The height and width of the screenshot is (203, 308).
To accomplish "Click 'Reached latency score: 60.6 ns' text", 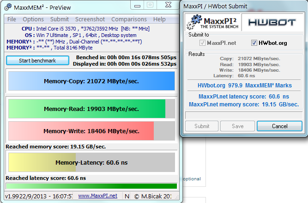I will [46, 178].
